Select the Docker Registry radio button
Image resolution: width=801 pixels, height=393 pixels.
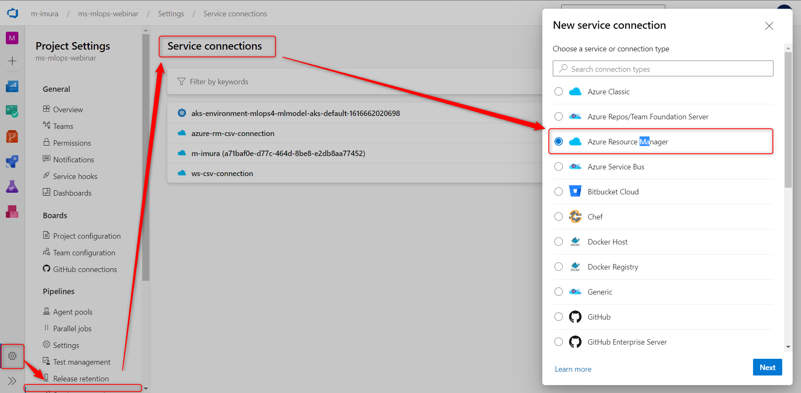(559, 267)
